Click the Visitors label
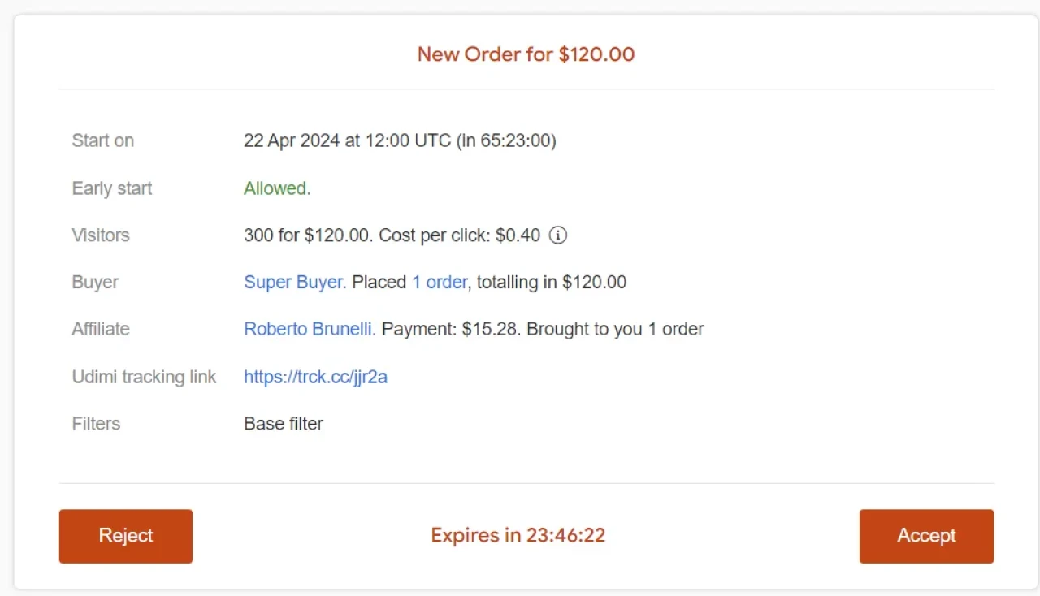 tap(101, 235)
